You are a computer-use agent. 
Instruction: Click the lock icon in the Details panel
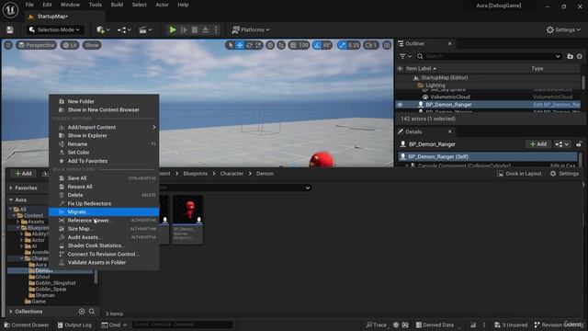point(579,144)
